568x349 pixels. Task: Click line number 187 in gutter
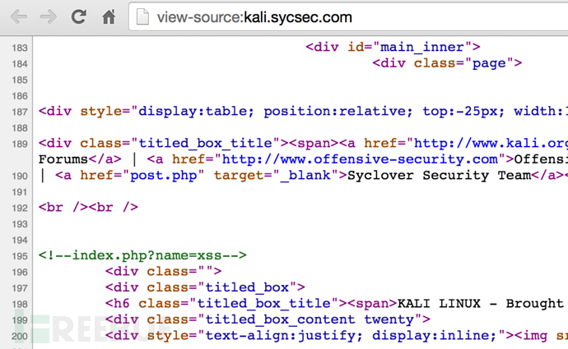(20, 112)
